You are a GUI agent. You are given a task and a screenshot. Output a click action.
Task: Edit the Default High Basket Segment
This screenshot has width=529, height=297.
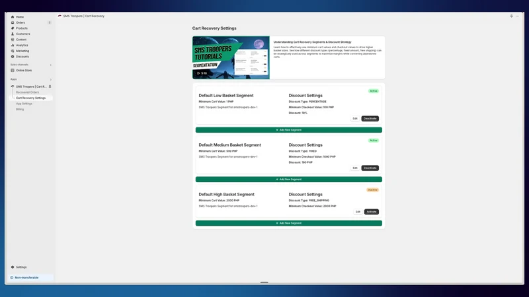point(358,212)
